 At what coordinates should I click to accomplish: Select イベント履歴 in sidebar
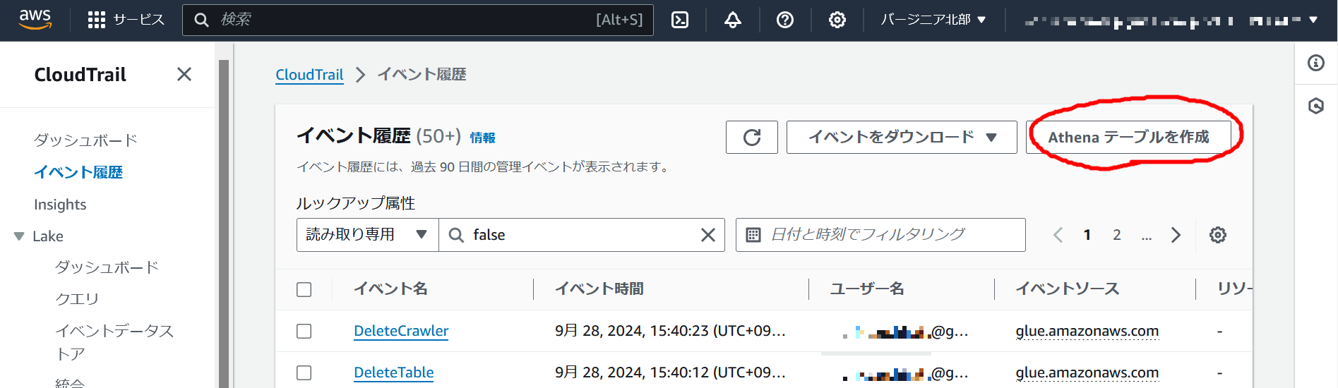pos(78,172)
